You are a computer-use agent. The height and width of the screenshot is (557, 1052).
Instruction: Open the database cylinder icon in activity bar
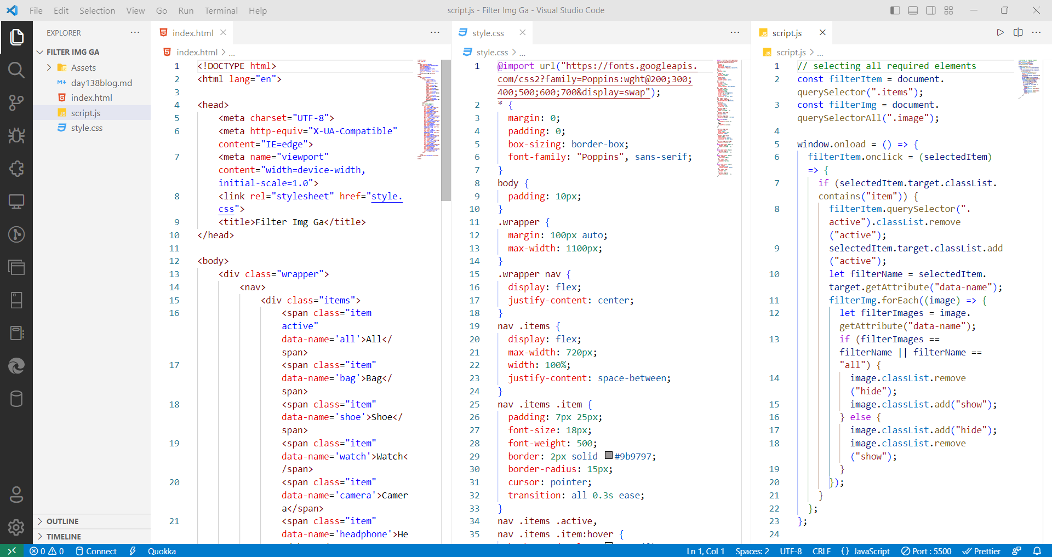point(16,399)
